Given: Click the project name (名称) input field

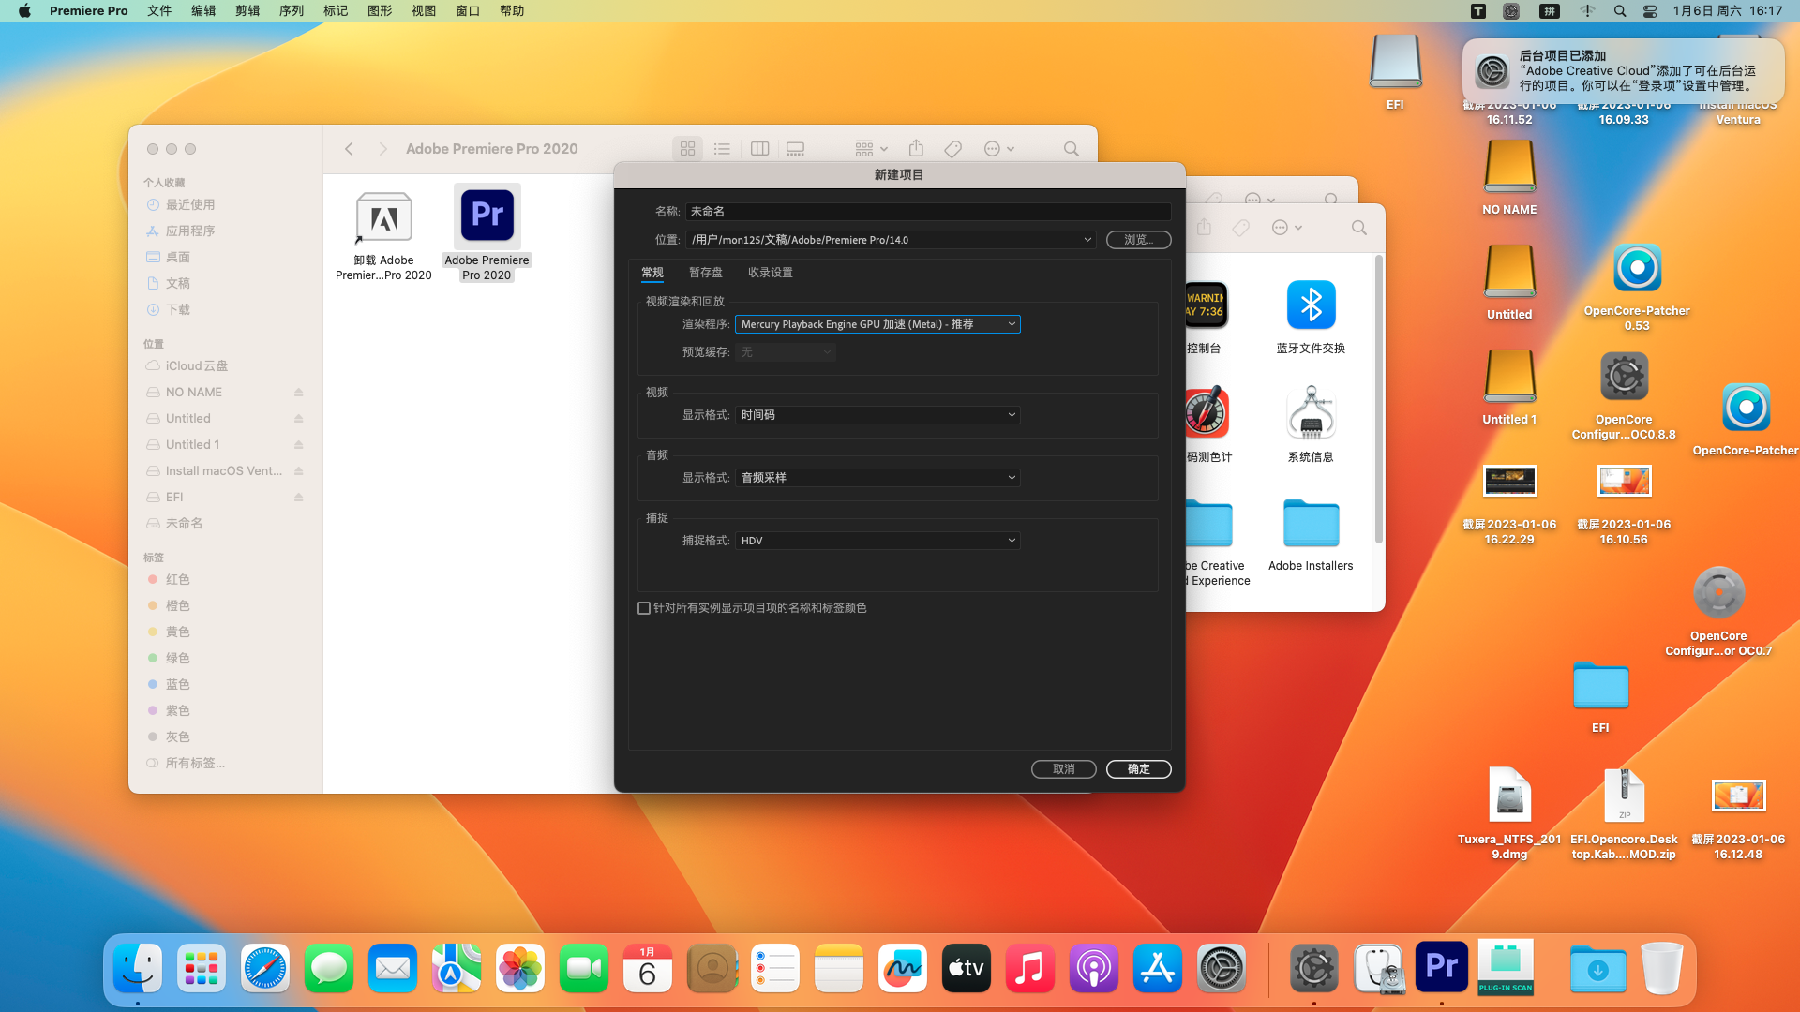Looking at the screenshot, I should coord(927,212).
